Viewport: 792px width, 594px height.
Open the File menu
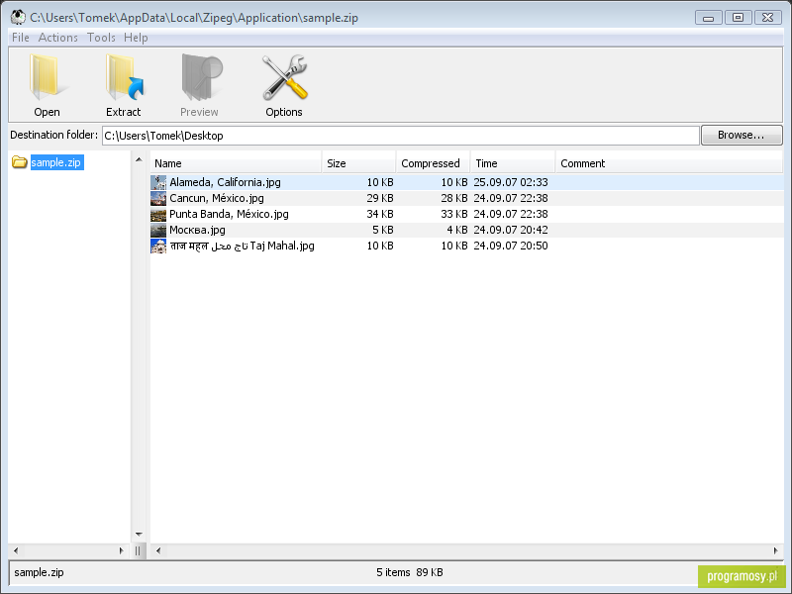pos(20,38)
